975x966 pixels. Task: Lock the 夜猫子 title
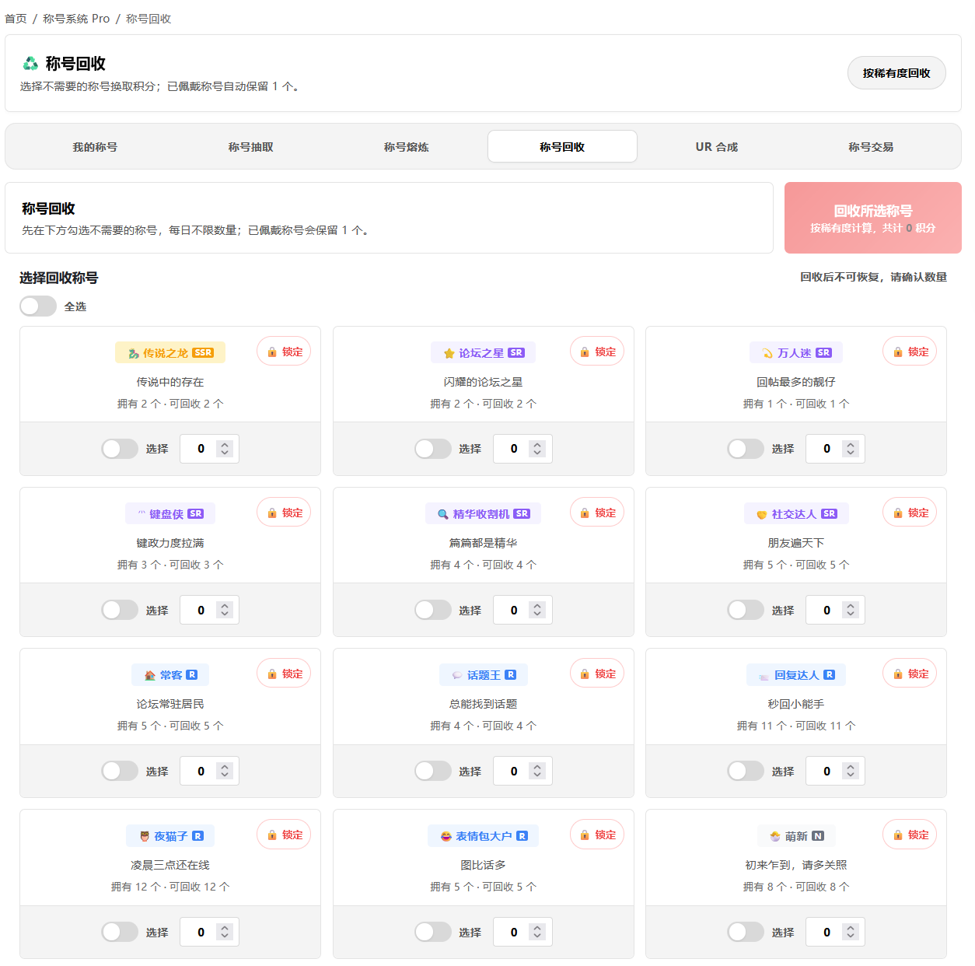[x=284, y=835]
